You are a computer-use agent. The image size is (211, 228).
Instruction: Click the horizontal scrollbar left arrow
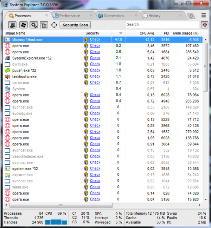coord(6,205)
